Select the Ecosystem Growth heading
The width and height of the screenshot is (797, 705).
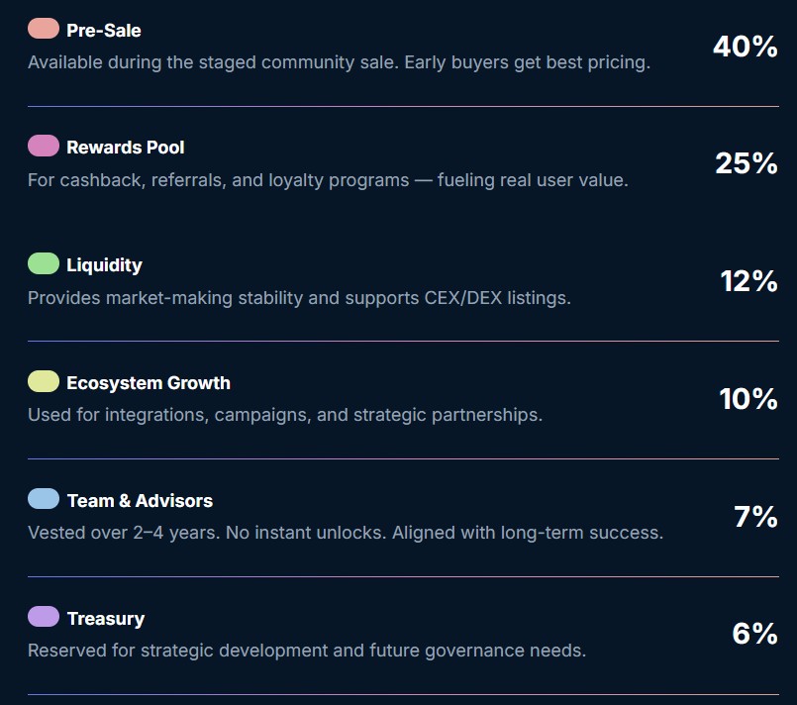pyautogui.click(x=149, y=383)
